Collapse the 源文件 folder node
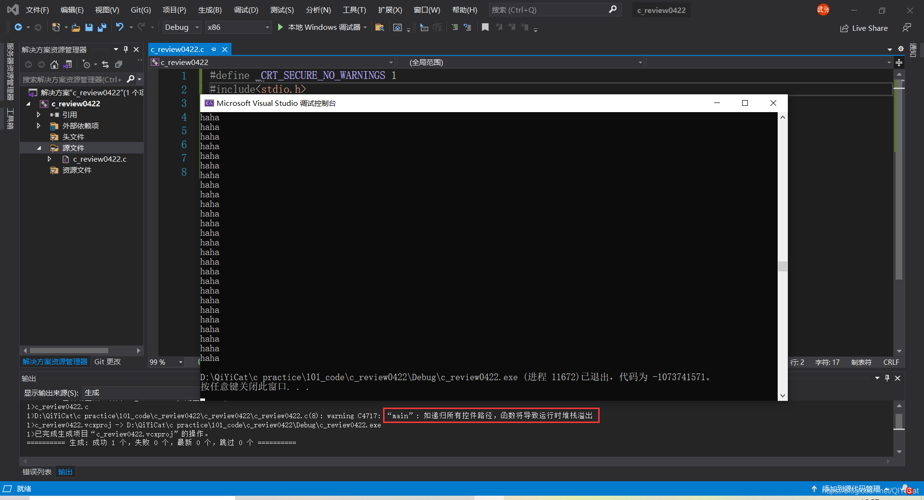Image resolution: width=924 pixels, height=500 pixels. point(39,148)
